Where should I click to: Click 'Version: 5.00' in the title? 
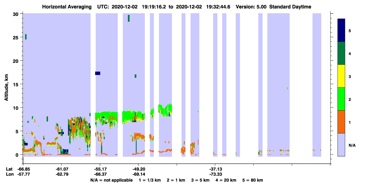point(251,7)
